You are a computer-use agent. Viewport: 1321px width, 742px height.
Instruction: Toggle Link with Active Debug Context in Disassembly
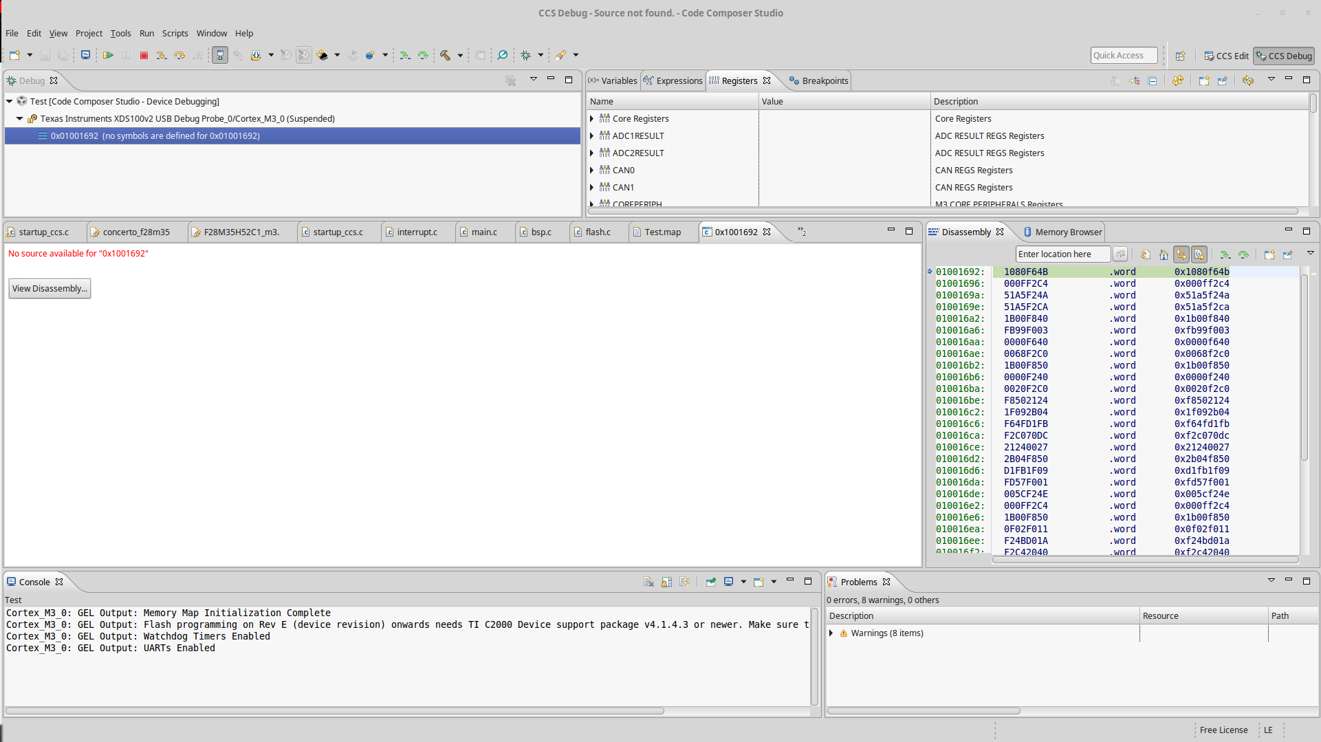tap(1181, 254)
